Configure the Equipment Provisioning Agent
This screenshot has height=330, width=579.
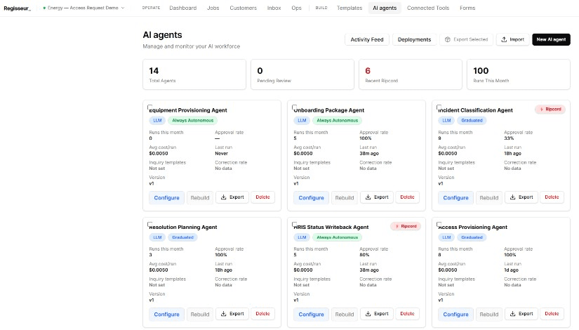(166, 198)
